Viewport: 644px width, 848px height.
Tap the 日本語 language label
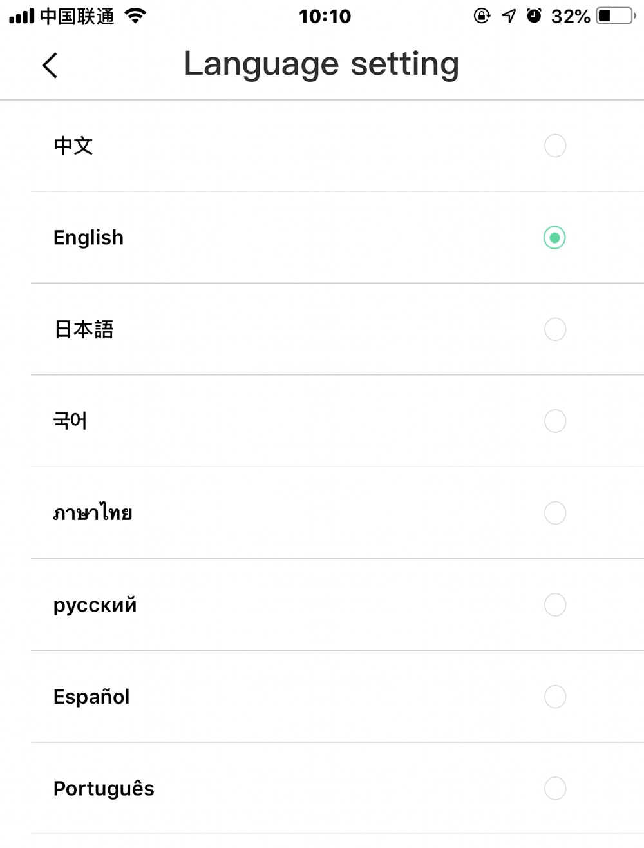tap(84, 329)
